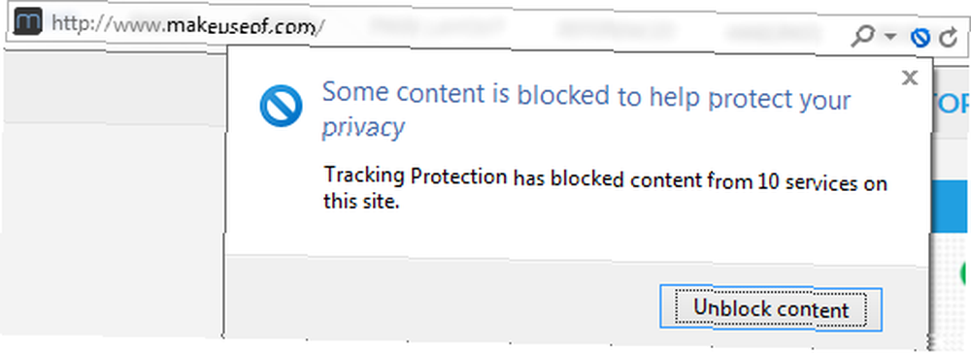
Task: Reload the page with the refresh icon
Action: pyautogui.click(x=948, y=39)
